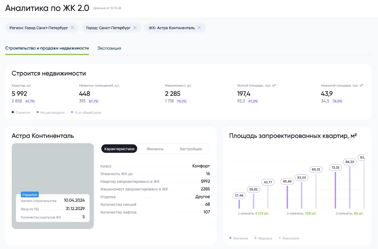378x249 pixels.
Task: Click the 2 285 parking spaces value
Action: pos(173,94)
